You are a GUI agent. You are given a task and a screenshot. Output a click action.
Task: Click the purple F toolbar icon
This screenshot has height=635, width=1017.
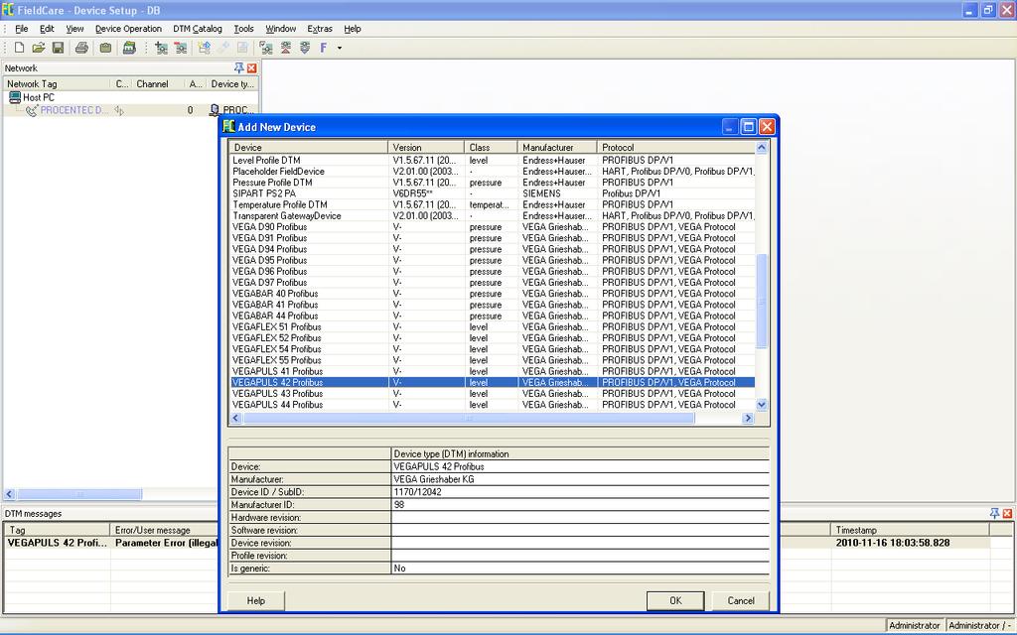pos(324,48)
